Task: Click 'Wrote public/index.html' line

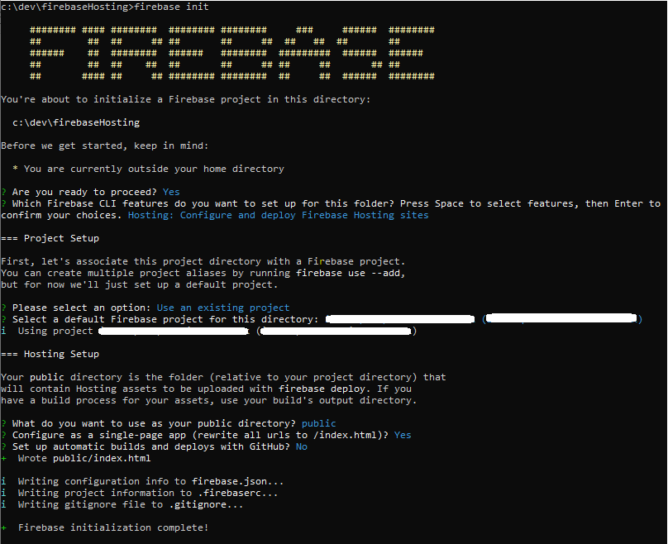Action: pos(84,458)
